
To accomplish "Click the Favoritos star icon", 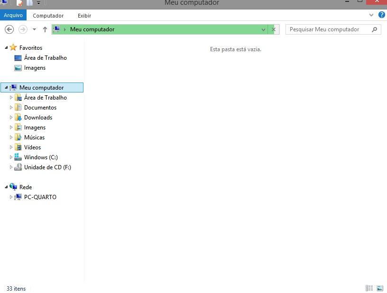I will point(13,47).
